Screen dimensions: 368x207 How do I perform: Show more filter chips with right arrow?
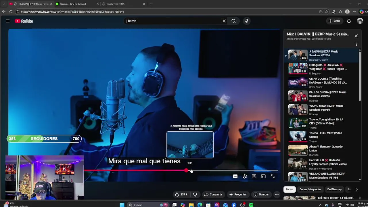(x=357, y=190)
